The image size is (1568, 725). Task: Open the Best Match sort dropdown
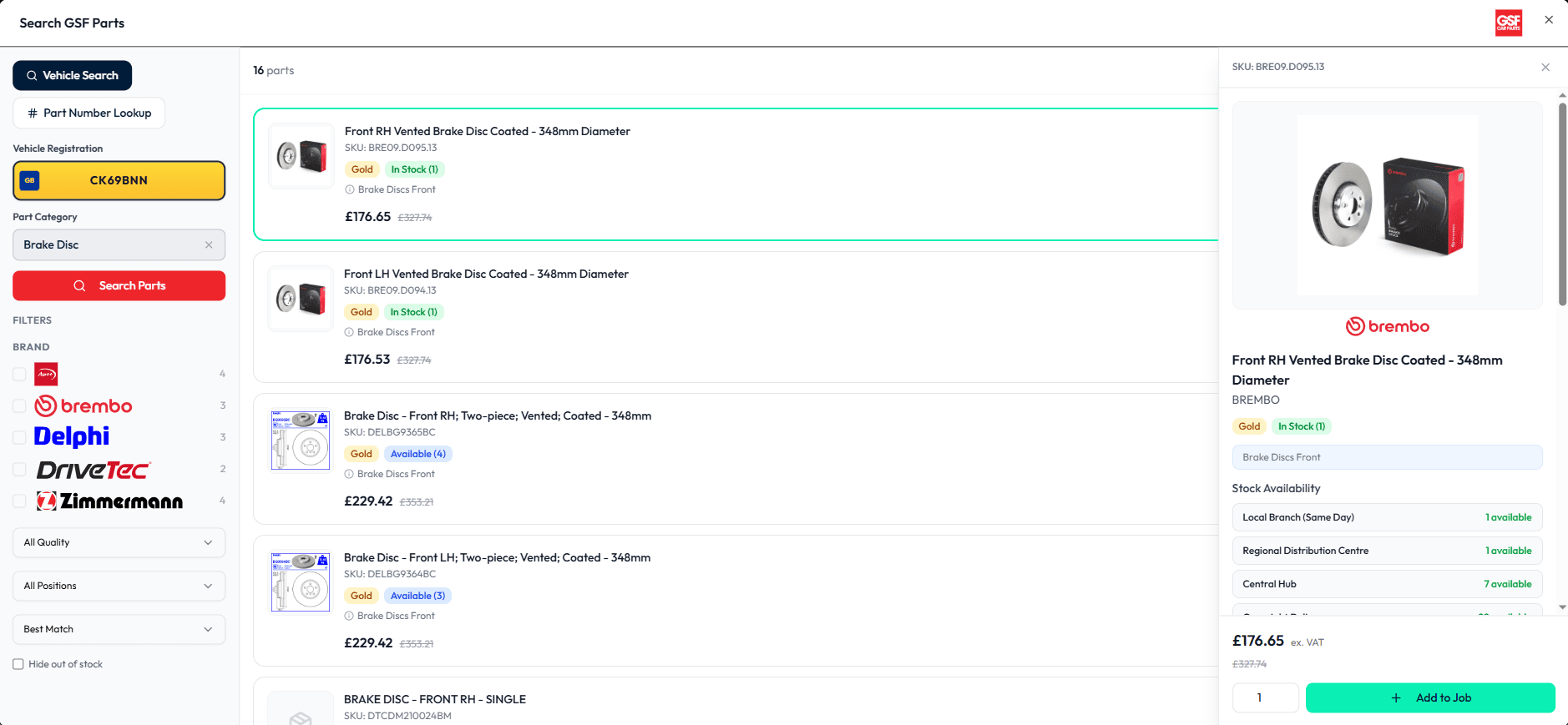coord(119,629)
